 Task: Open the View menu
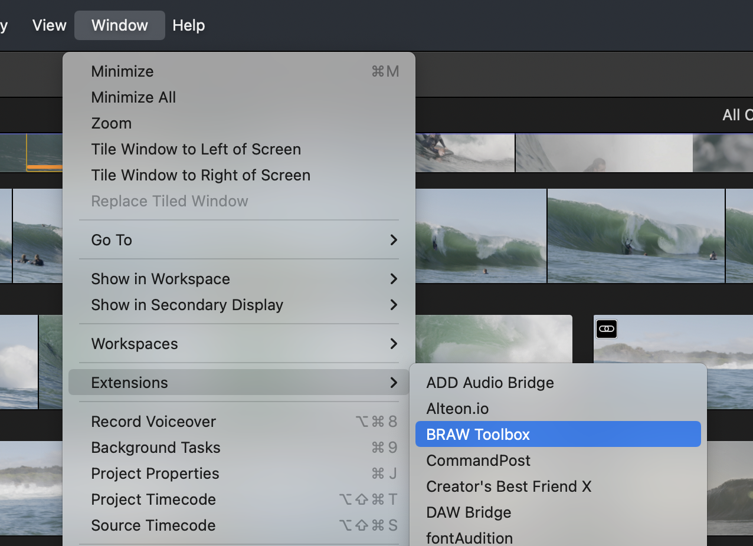pyautogui.click(x=49, y=25)
